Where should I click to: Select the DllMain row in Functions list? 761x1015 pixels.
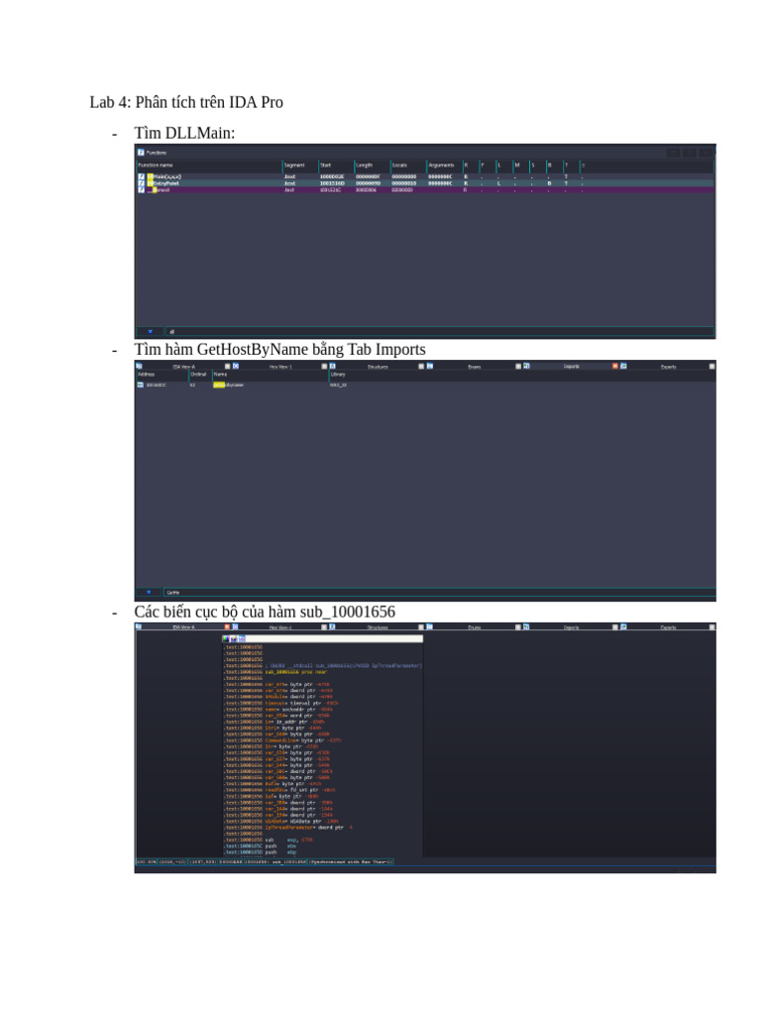pos(424,176)
